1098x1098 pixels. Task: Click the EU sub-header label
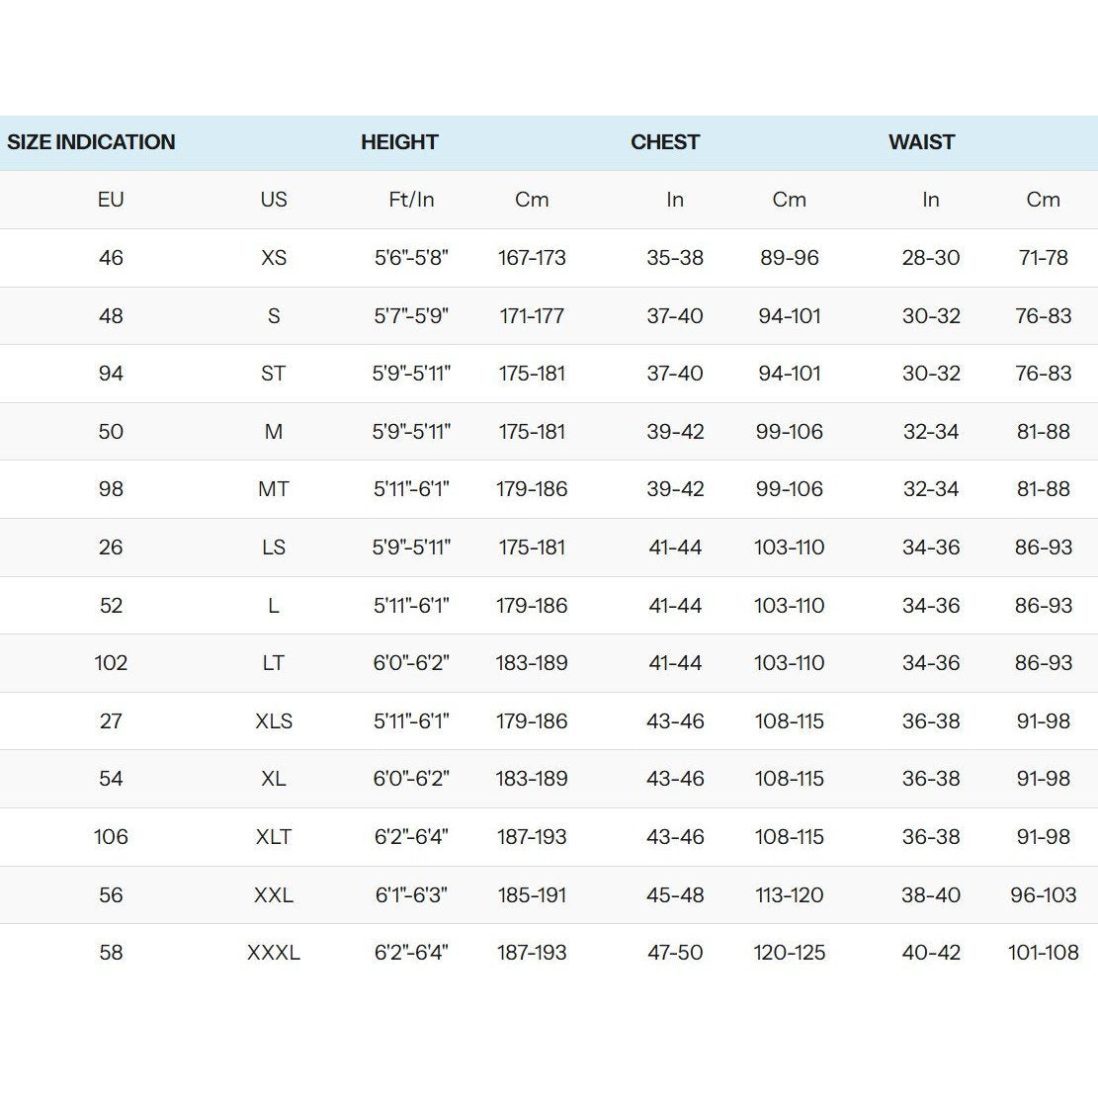click(x=111, y=200)
